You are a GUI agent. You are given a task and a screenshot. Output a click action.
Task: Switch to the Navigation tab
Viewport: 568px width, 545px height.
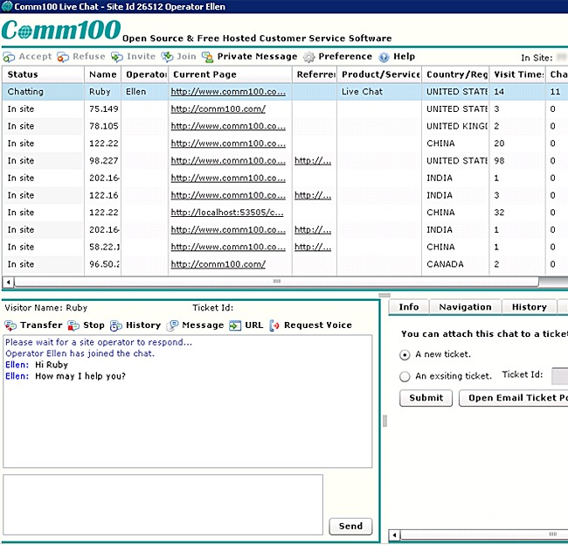click(x=465, y=307)
